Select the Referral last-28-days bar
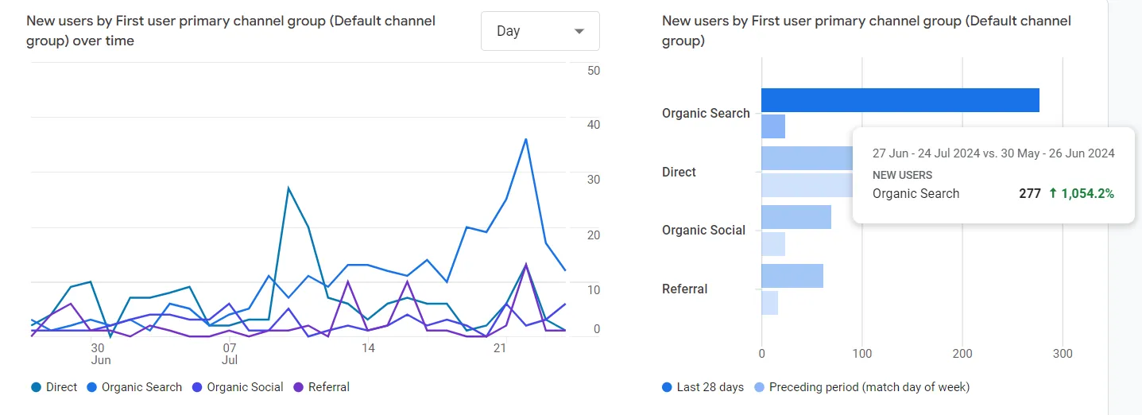Image resolution: width=1142 pixels, height=415 pixels. tap(792, 276)
